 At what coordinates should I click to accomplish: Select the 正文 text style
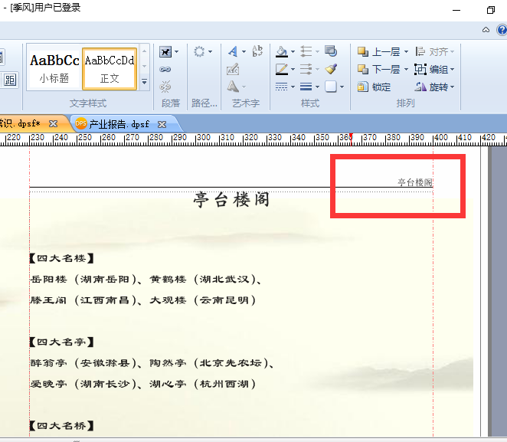click(x=110, y=68)
